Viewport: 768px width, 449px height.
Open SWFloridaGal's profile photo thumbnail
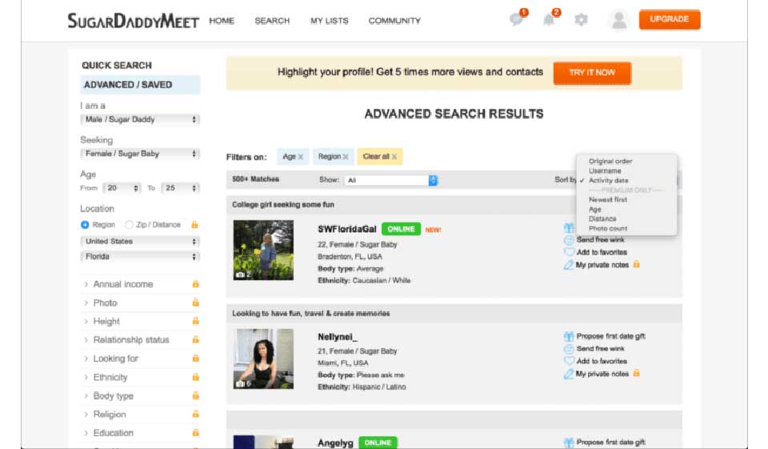[263, 250]
